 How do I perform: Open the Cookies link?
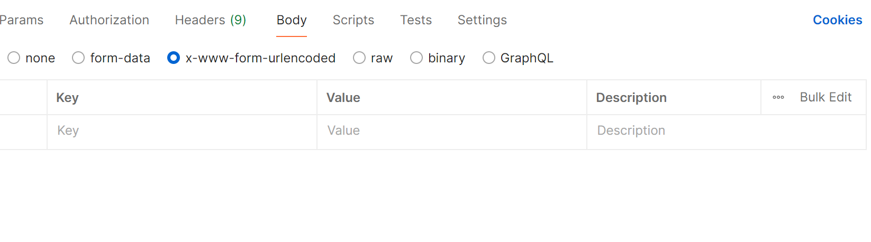[x=837, y=20]
